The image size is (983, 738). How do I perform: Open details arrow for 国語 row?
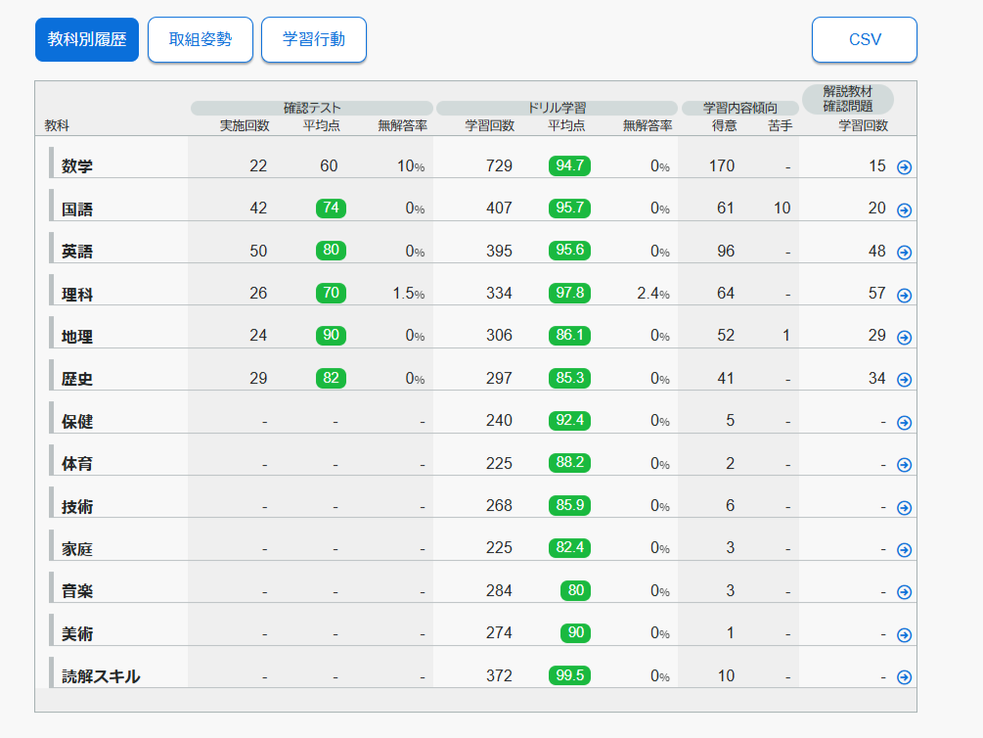coord(904,209)
